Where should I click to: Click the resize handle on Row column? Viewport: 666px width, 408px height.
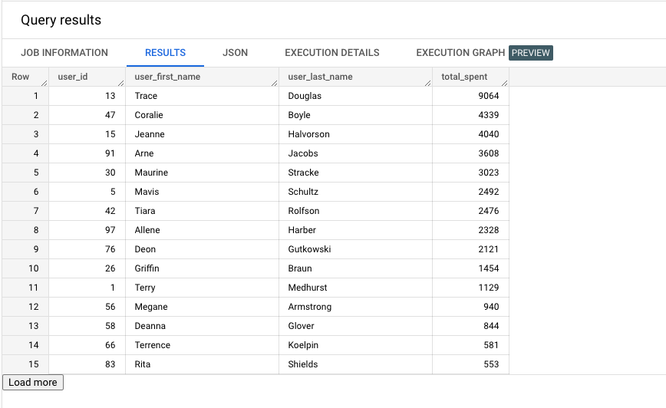44,82
